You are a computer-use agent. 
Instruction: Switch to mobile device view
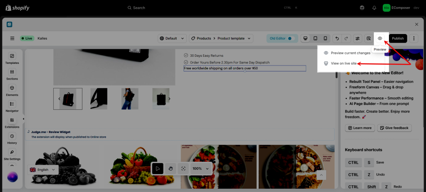click(325, 39)
